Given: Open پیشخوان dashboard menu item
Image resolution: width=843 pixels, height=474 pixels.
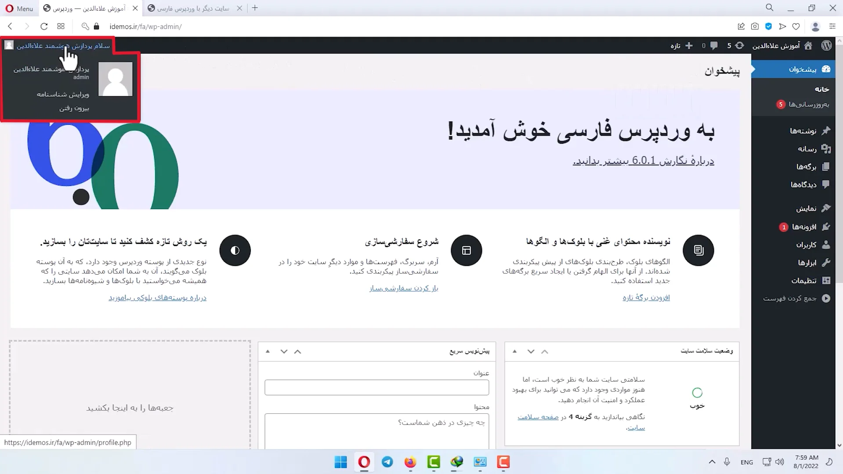Looking at the screenshot, I should pyautogui.click(x=793, y=69).
